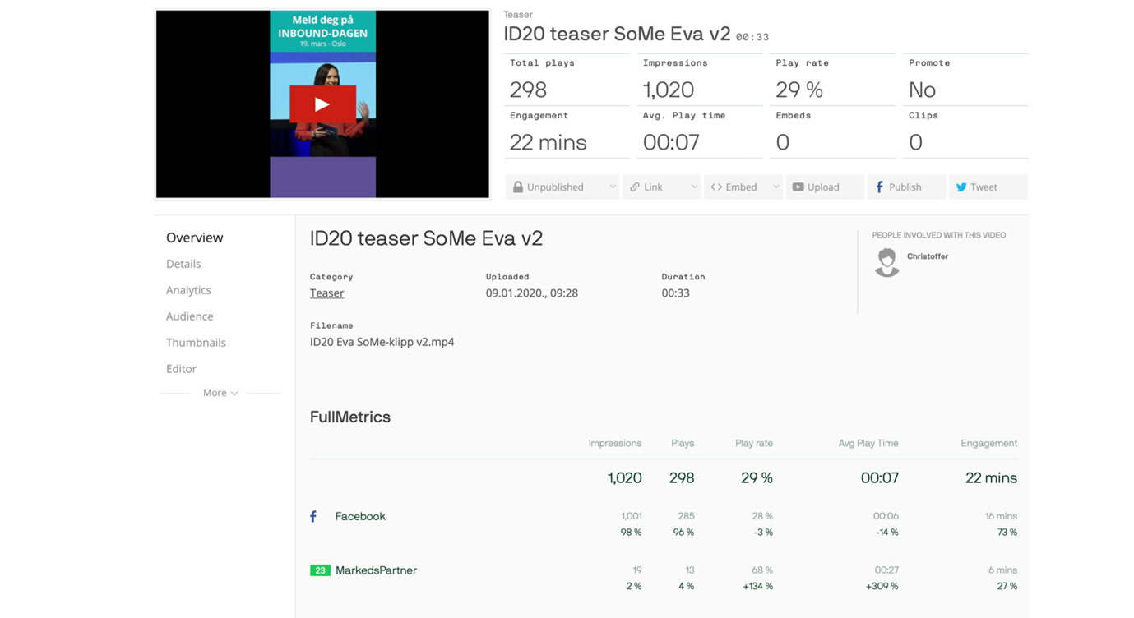Click the Embeds count stat
The image size is (1134, 618).
783,142
